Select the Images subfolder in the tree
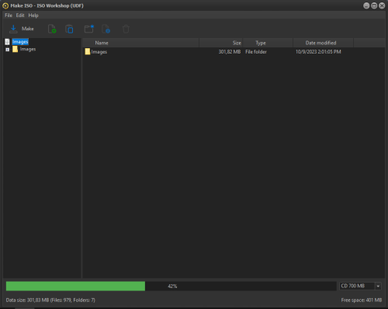The image size is (388, 309). [28, 49]
